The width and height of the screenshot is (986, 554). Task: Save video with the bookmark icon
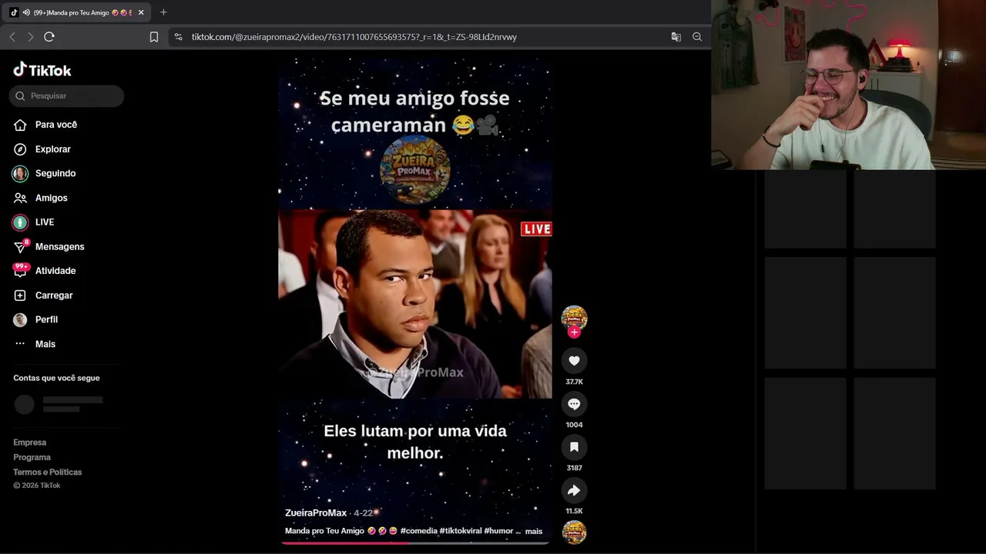pos(574,447)
